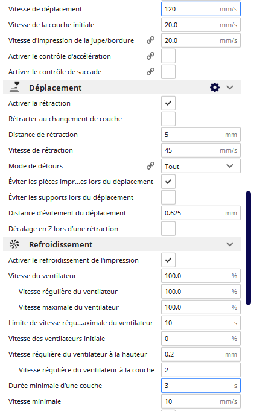Collapse the Refroidissement section chevron
The width and height of the screenshot is (254, 411).
coord(230,244)
